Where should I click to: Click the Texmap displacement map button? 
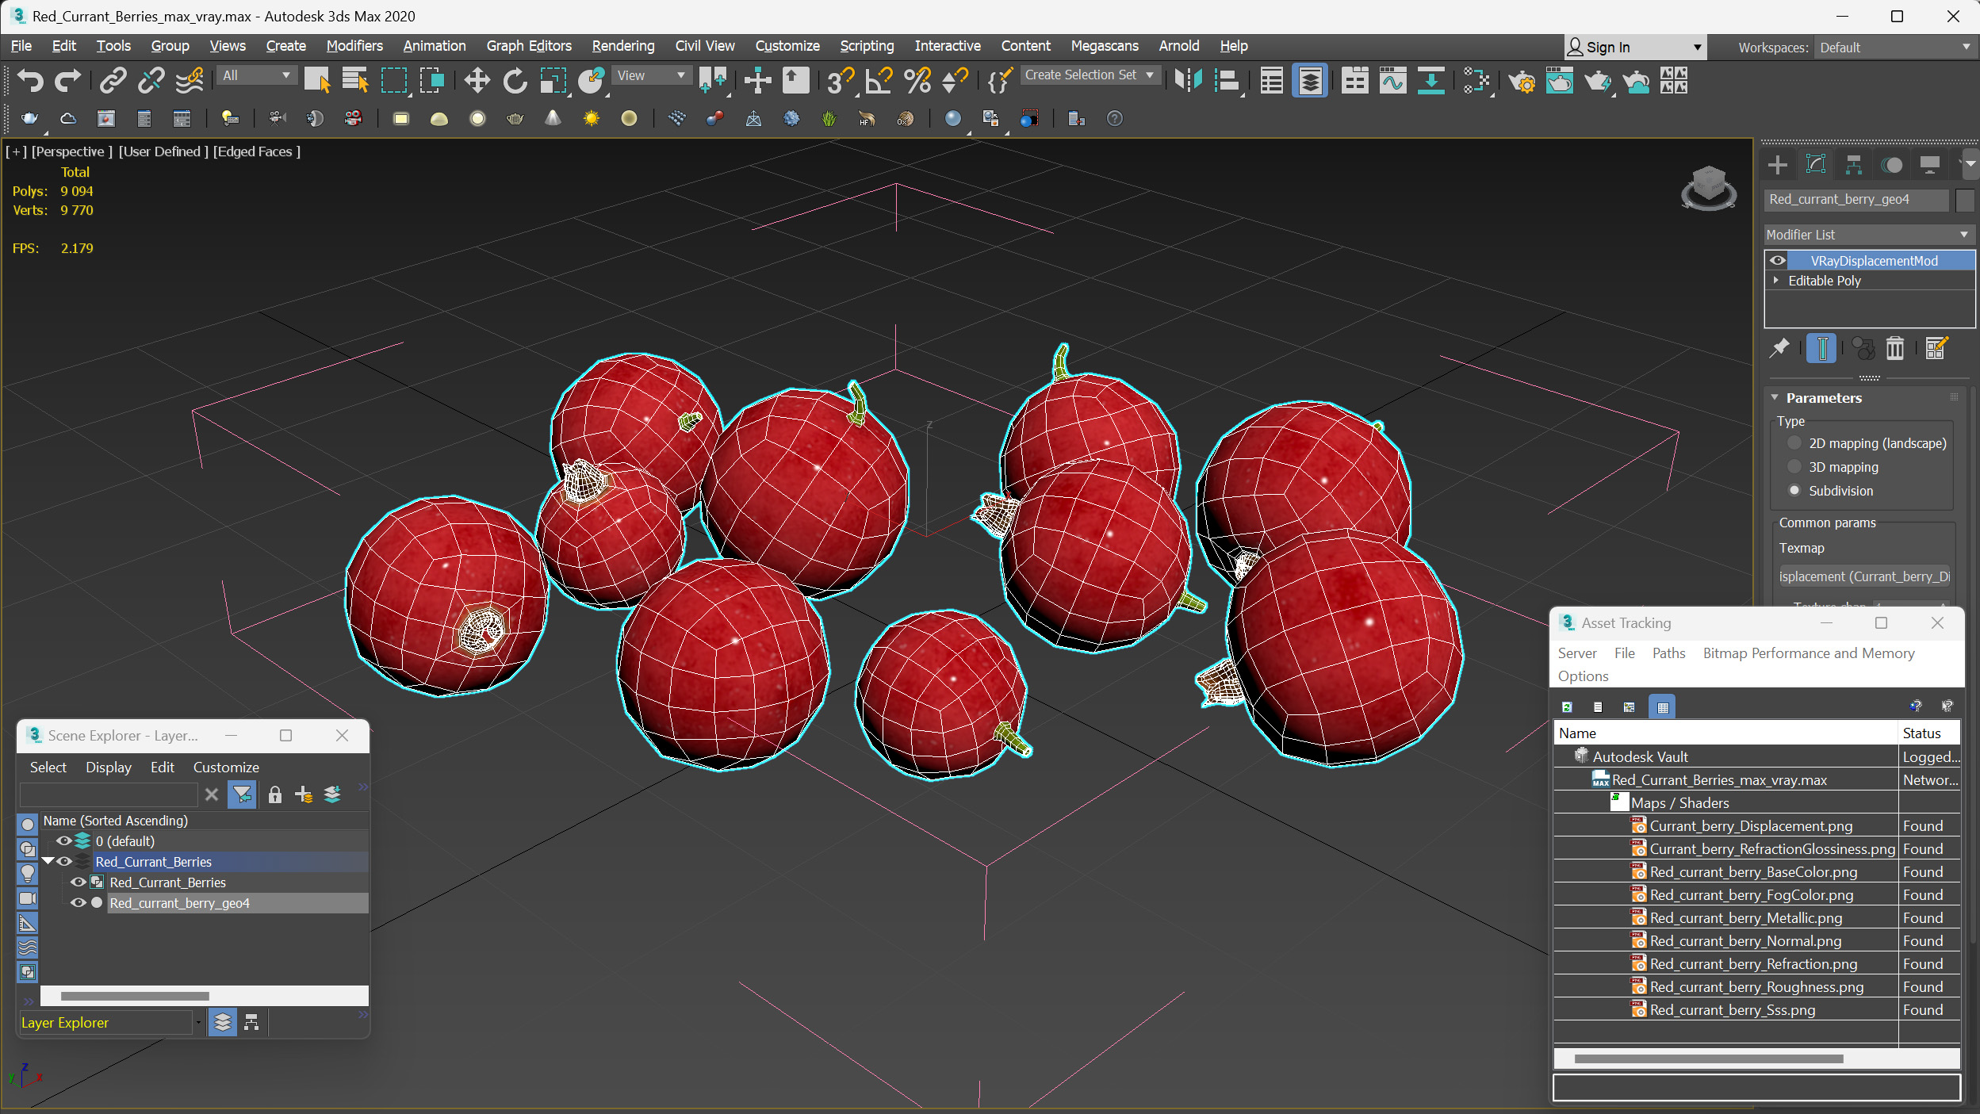tap(1863, 576)
